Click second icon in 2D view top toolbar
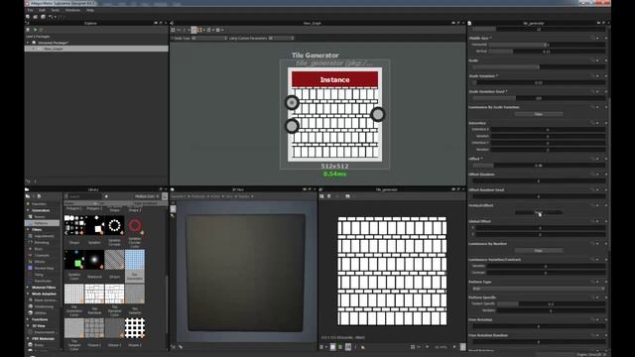Viewport: 635px width, 357px height. coord(328,196)
